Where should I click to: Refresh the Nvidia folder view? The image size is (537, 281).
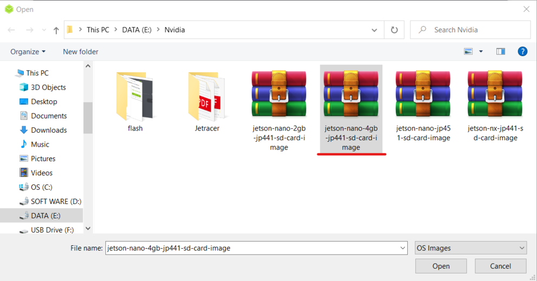pyautogui.click(x=394, y=30)
